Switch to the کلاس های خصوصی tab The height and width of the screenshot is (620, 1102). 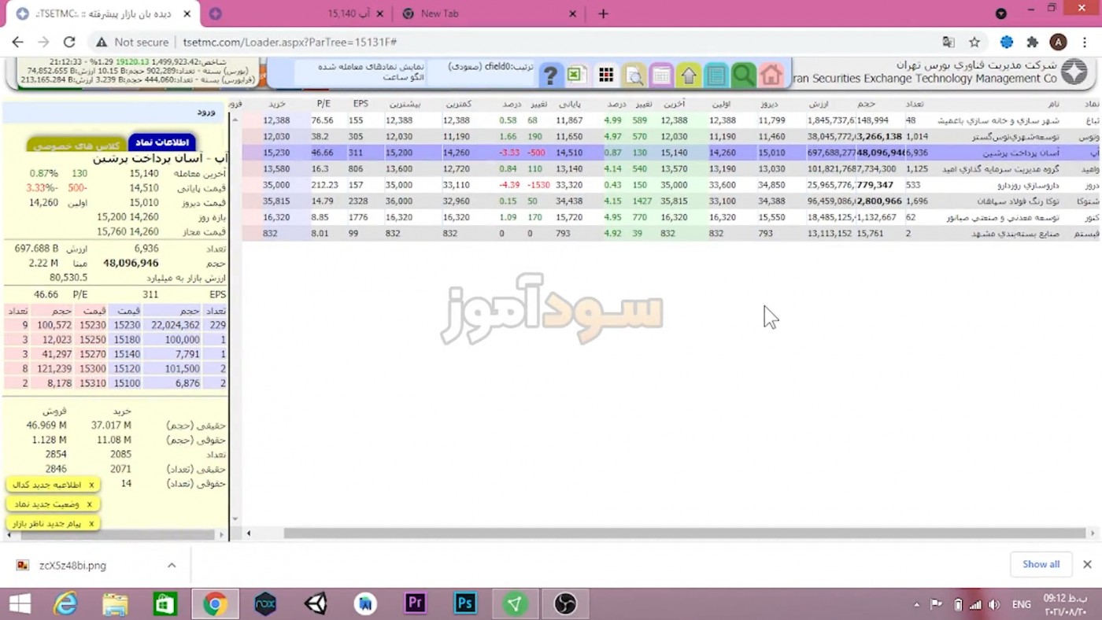76,146
